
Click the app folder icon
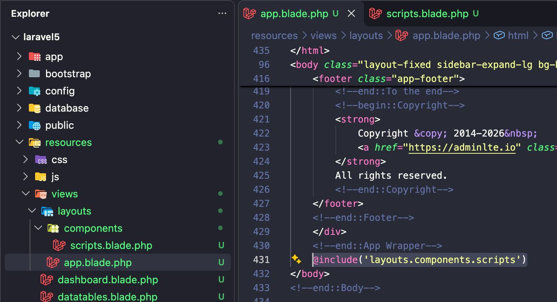34,57
